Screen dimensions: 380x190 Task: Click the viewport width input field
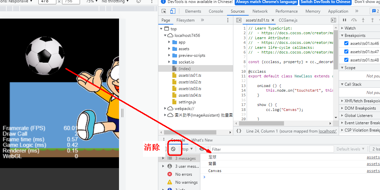pyautogui.click(x=47, y=1)
